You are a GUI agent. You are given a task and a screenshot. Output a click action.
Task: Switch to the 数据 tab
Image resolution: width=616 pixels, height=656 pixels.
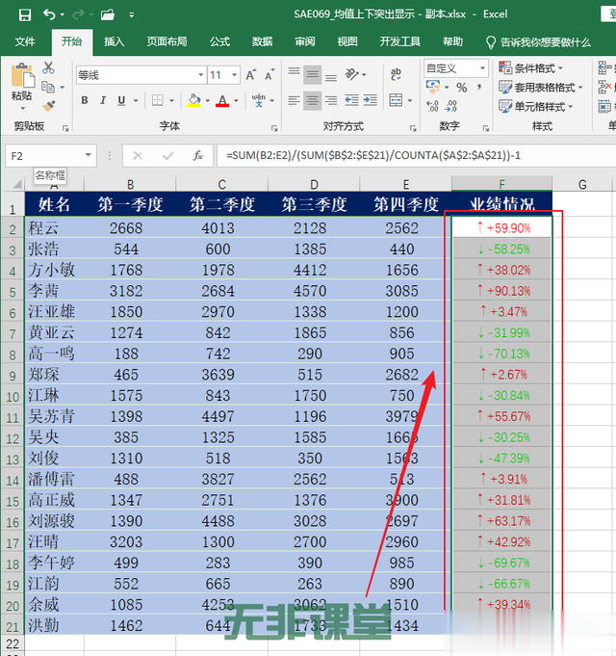[x=263, y=41]
